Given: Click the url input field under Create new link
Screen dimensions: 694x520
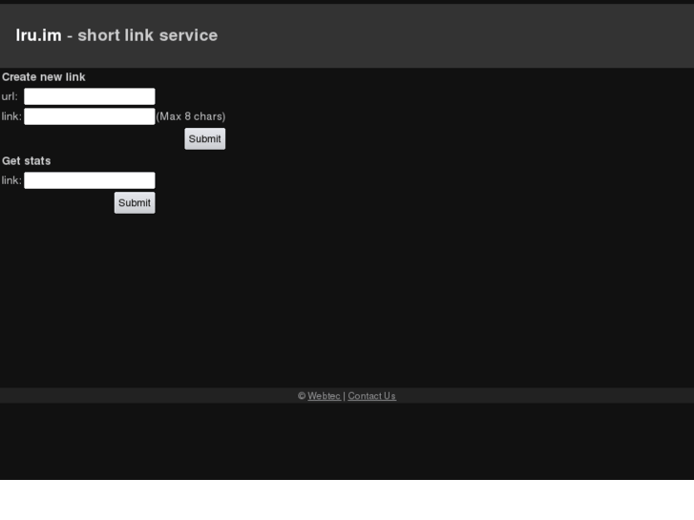Looking at the screenshot, I should (90, 96).
